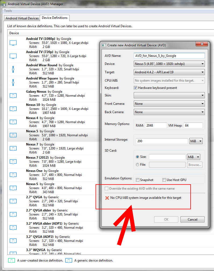
Task: Click the Android TV (720p) device icon
Action: pos(13,56)
